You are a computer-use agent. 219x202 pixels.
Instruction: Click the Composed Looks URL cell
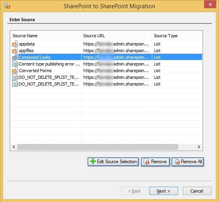point(117,57)
